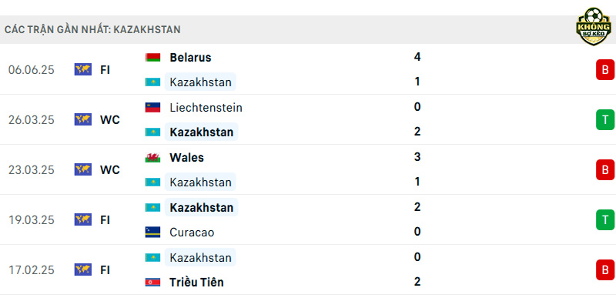The width and height of the screenshot is (616, 308).
Task: Click the Các trận gần nhất: Kazakhstan header
Action: 92,29
